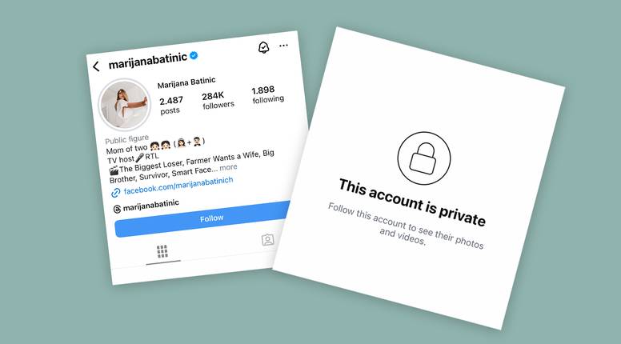
Task: View the 1.898 following list
Action: pyautogui.click(x=268, y=94)
